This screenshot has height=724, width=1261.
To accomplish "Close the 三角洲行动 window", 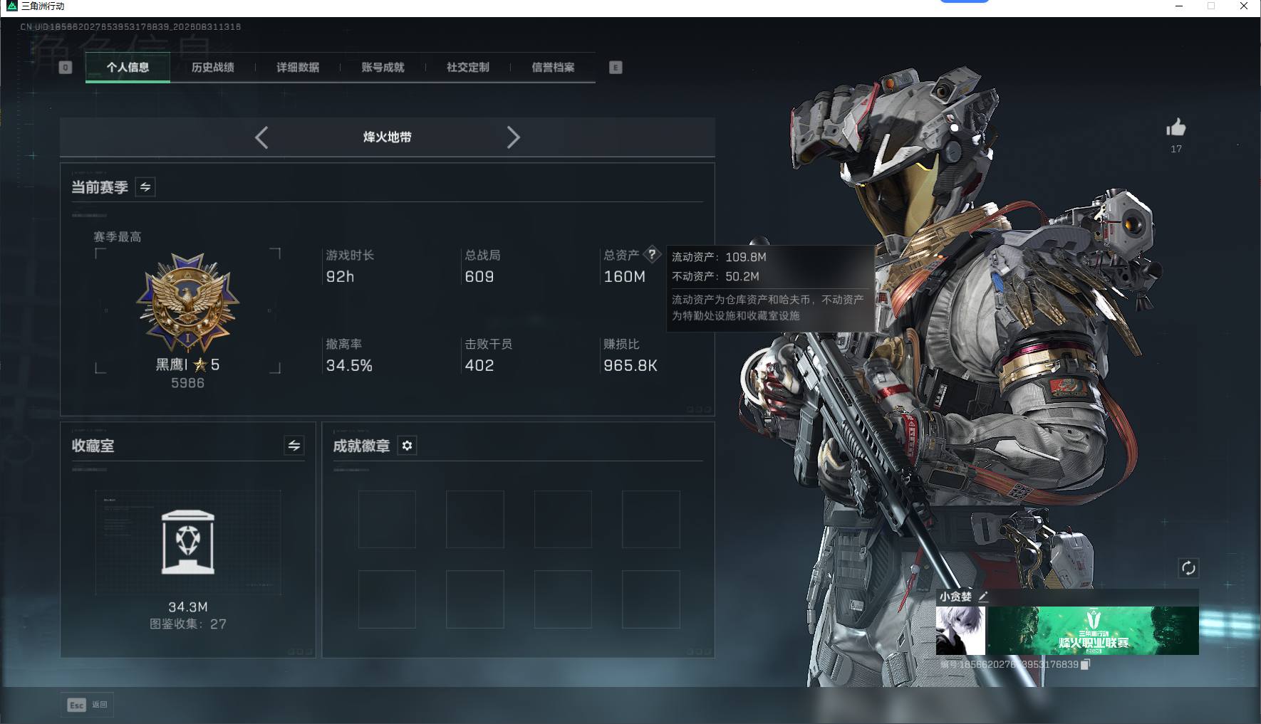I will [x=1244, y=6].
